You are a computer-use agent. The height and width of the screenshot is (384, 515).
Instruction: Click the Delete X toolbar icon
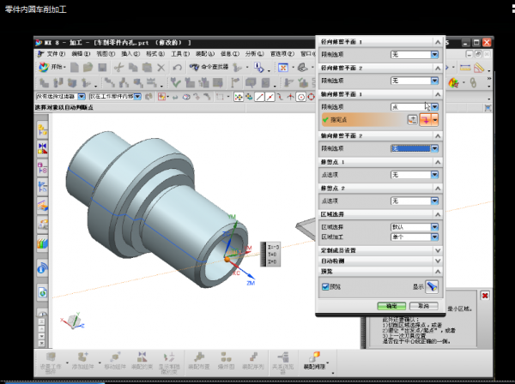pyautogui.click(x=161, y=68)
